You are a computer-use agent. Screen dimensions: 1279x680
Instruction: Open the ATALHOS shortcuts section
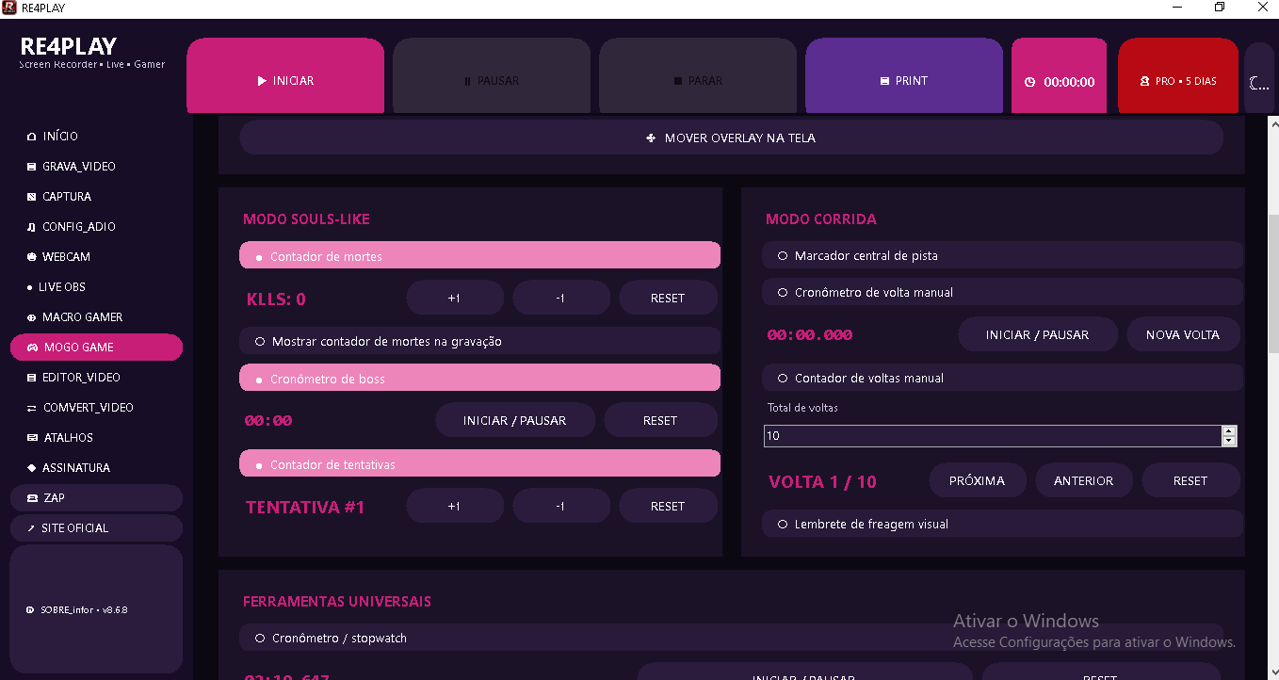(96, 438)
